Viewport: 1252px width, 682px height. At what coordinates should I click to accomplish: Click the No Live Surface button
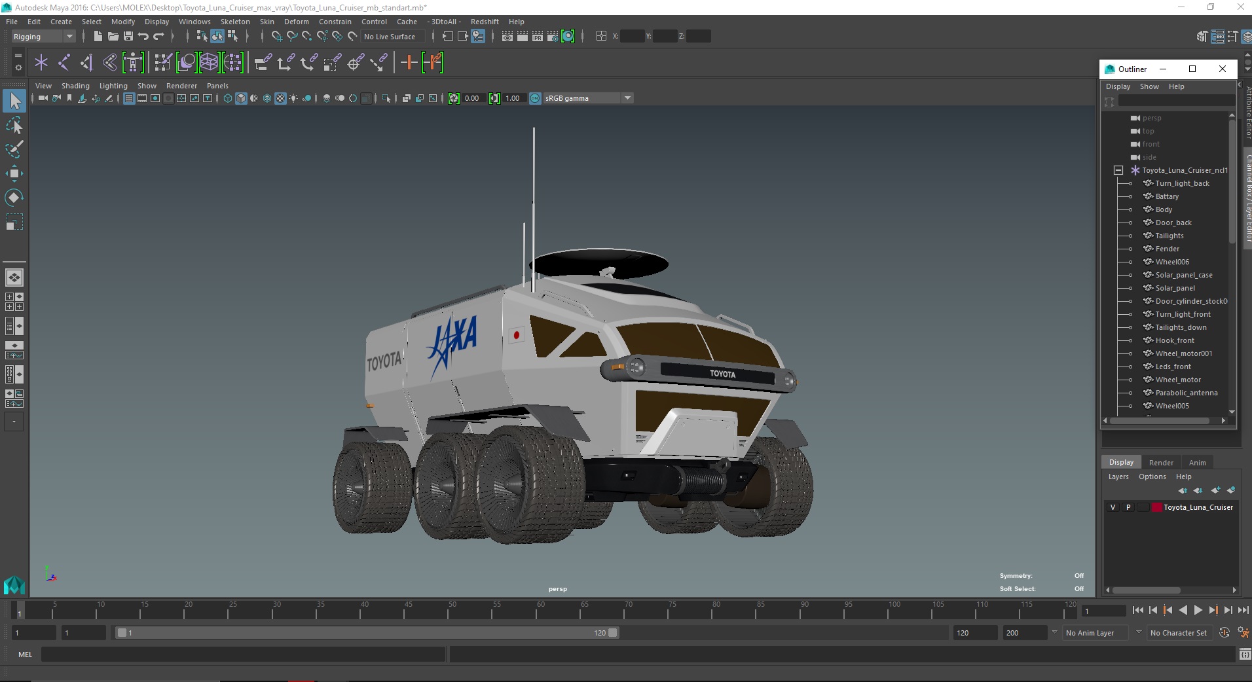pyautogui.click(x=392, y=37)
